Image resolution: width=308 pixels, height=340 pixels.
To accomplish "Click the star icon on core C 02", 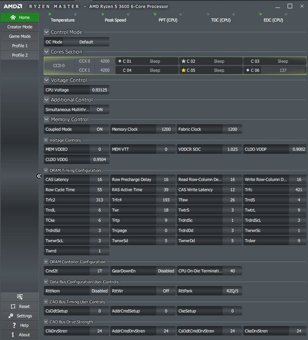I will click(183, 61).
